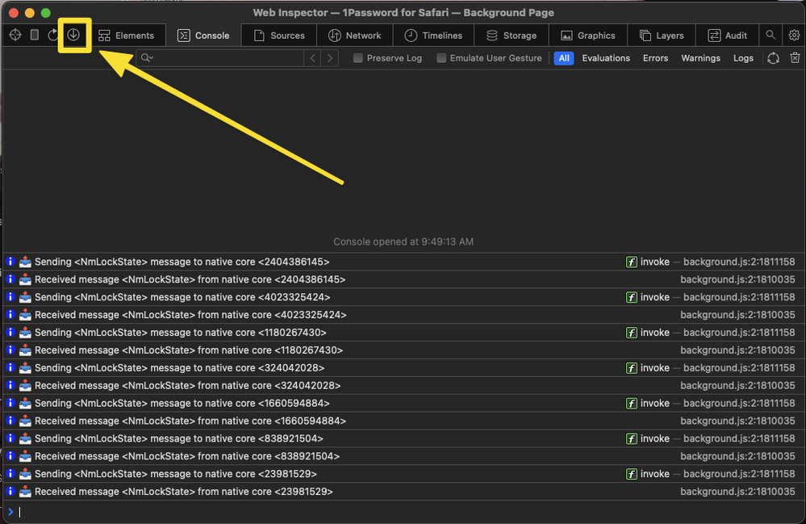Screen dimensions: 806x524
Task: Open the console filter search dropdown
Action: click(x=146, y=58)
